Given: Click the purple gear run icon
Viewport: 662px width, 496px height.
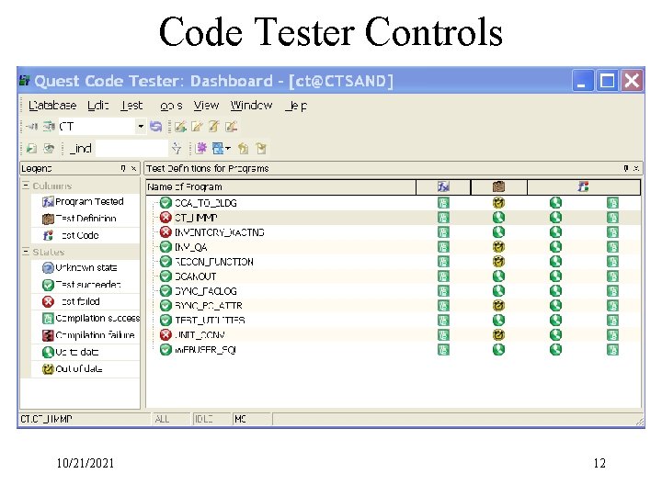Looking at the screenshot, I should [201, 148].
